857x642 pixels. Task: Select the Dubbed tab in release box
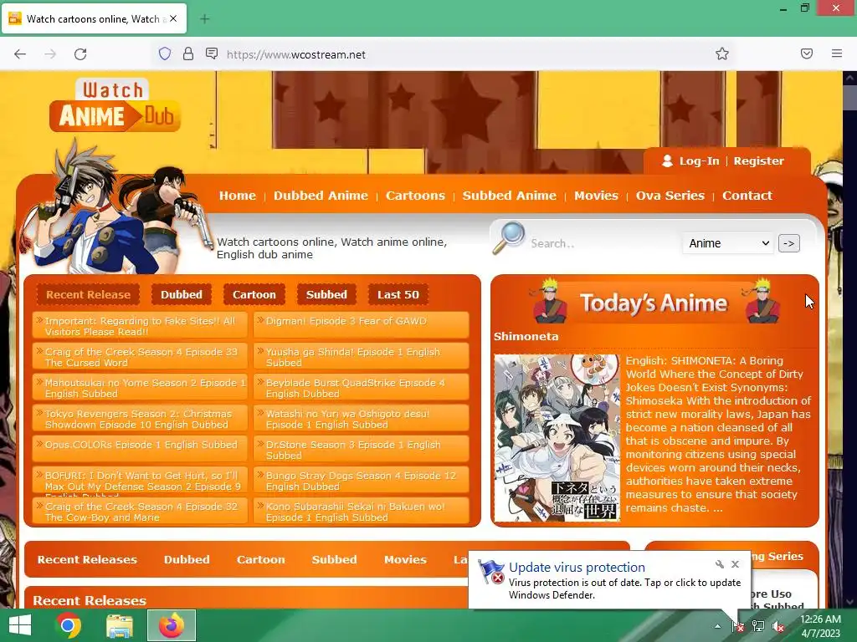click(x=182, y=294)
